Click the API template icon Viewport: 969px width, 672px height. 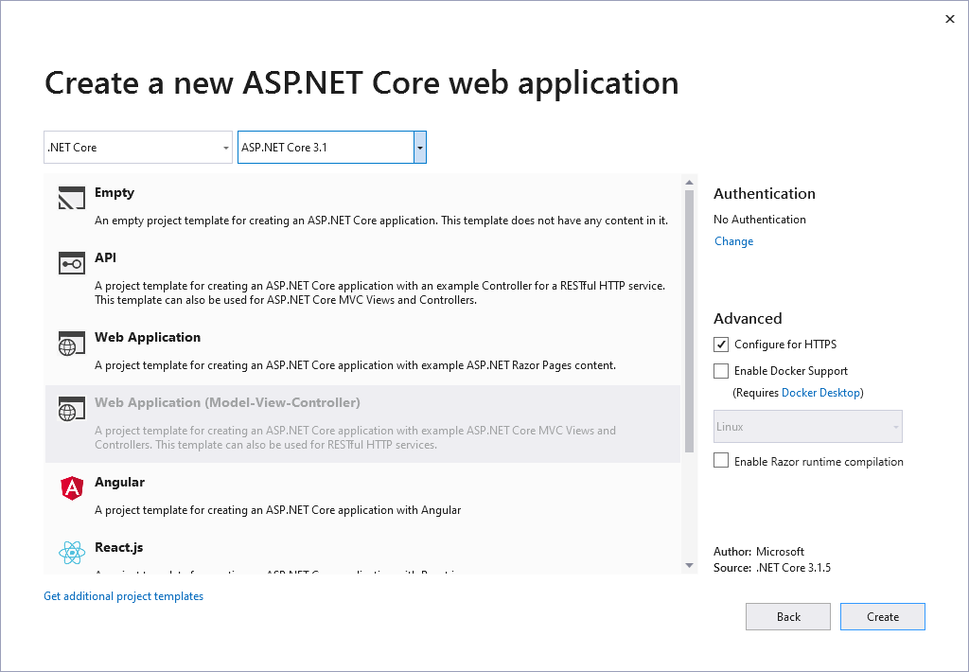(x=72, y=264)
